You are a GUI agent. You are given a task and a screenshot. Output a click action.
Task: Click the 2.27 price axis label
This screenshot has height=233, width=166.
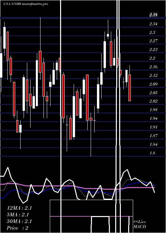tap(153, 41)
